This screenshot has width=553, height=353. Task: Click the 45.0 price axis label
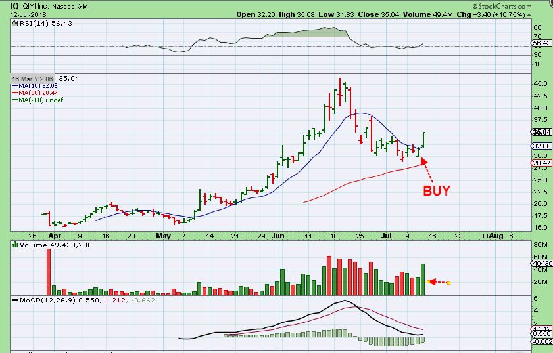[541, 84]
